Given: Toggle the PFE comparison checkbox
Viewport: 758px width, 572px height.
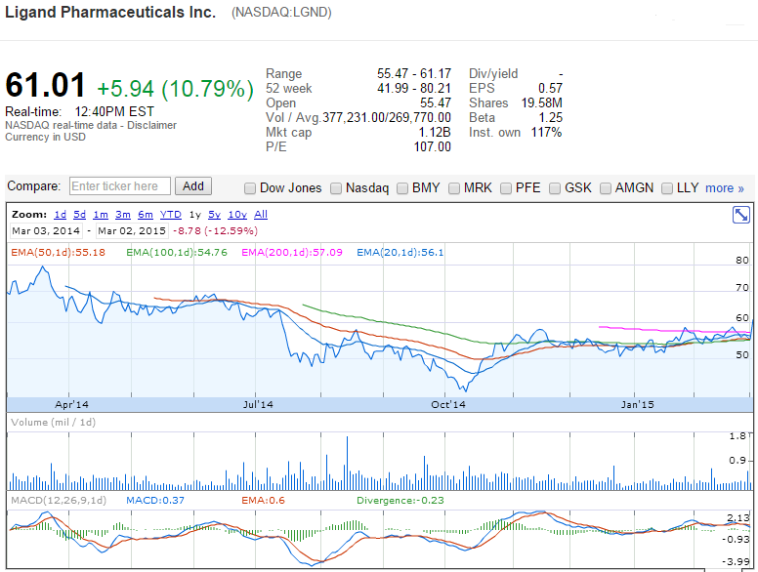Looking at the screenshot, I should [506, 188].
